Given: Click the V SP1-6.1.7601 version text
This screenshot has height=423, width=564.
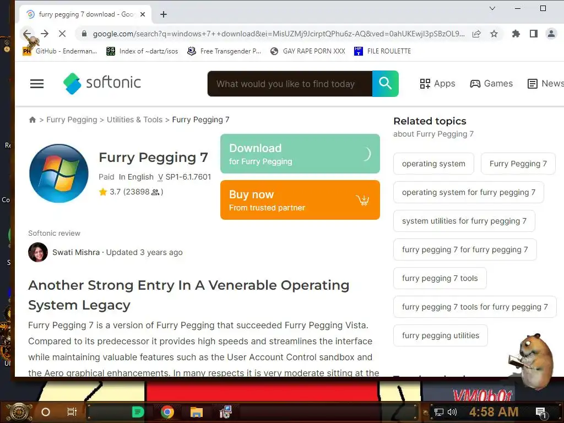Looking at the screenshot, I should pyautogui.click(x=185, y=177).
